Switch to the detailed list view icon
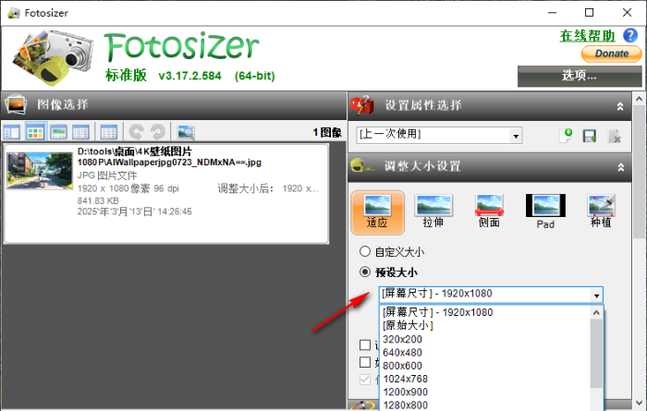This screenshot has height=411, width=647. point(81,133)
